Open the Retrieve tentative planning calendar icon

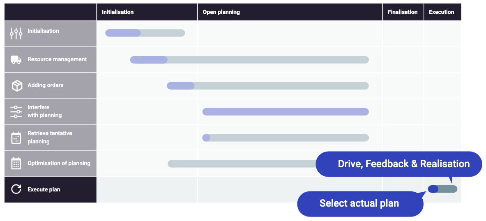pyautogui.click(x=16, y=138)
